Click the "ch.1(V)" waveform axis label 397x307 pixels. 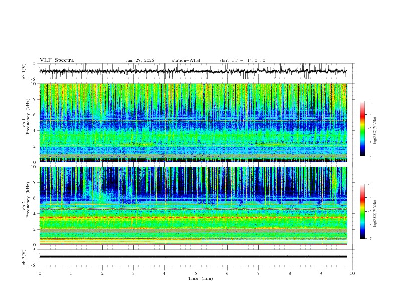[24, 71]
